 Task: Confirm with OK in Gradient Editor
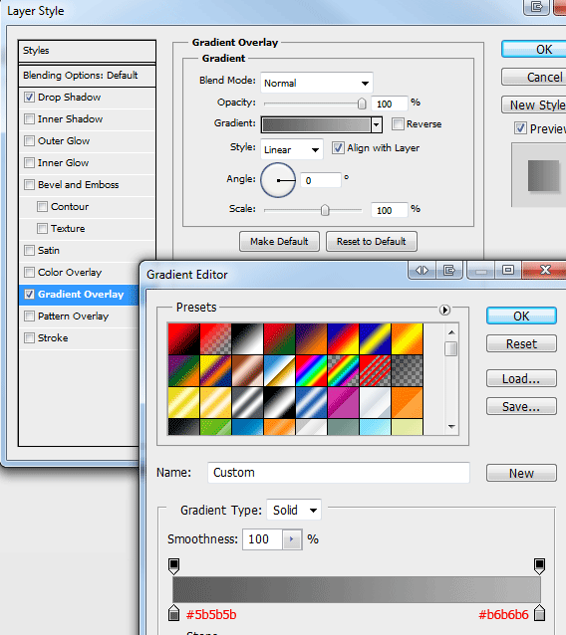pos(521,316)
